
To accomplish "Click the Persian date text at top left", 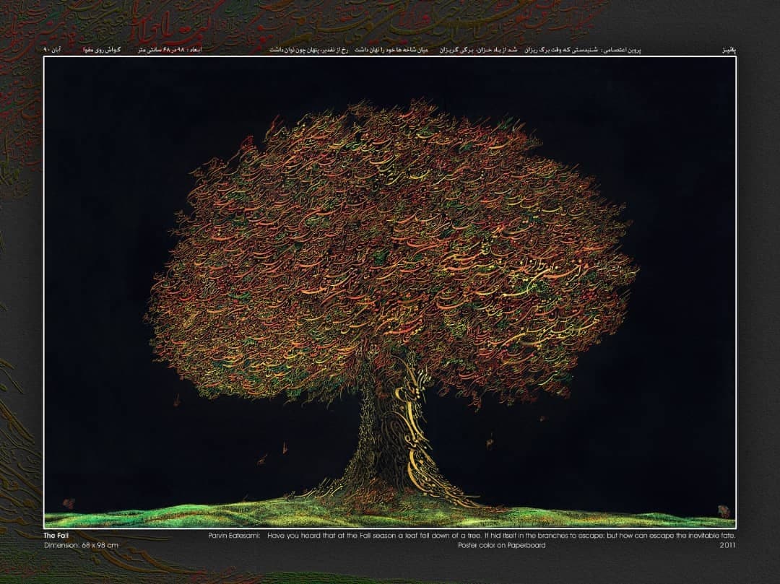I will 53,51.
